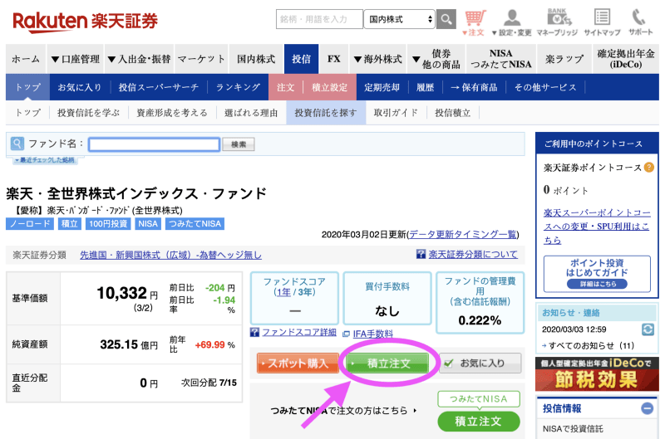Screen dimensions: 665x439
Task: Go to 保有商品 submenu item
Action: pyautogui.click(x=474, y=87)
